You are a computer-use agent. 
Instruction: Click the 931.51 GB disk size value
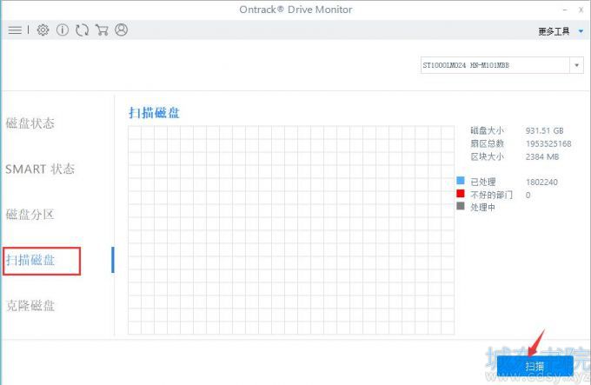coord(544,130)
